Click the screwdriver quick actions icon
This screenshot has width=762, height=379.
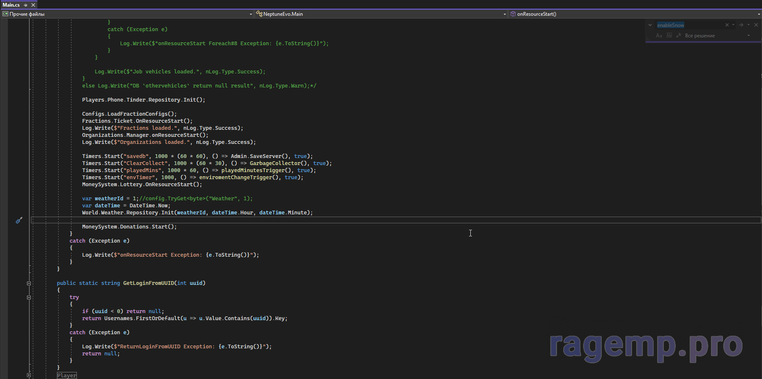[x=19, y=220]
